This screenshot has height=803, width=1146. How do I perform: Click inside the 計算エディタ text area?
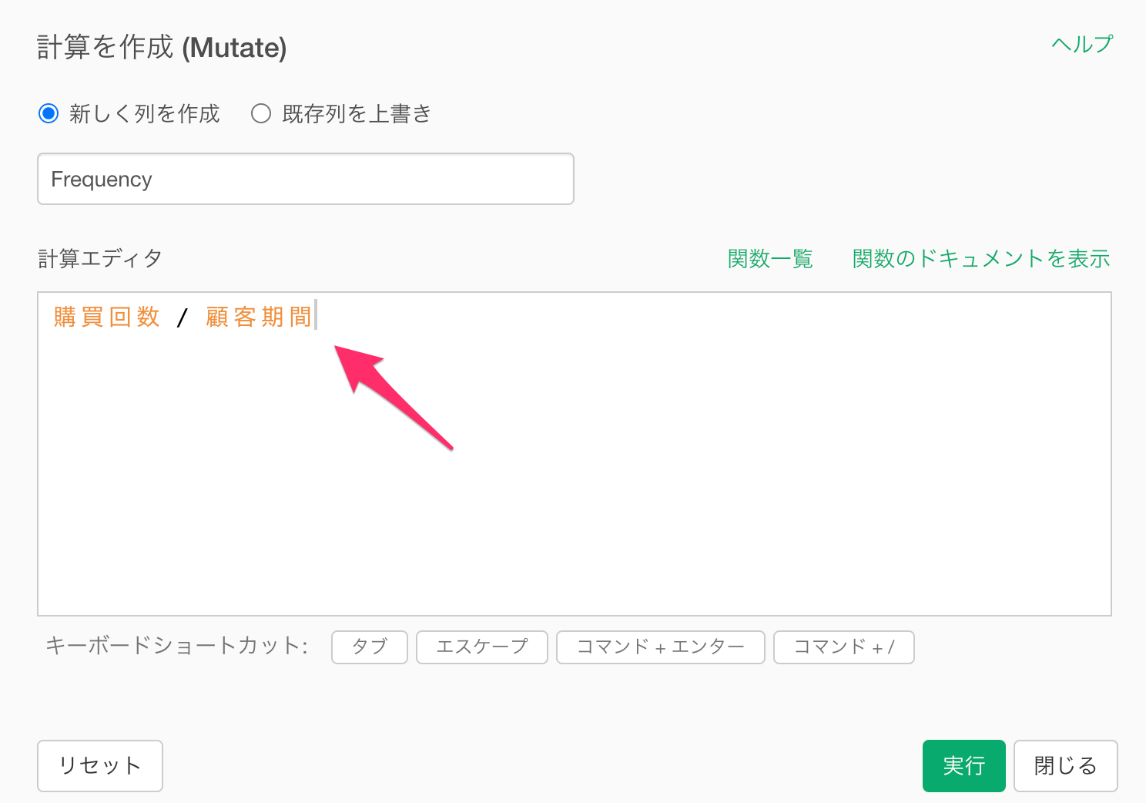click(x=575, y=454)
